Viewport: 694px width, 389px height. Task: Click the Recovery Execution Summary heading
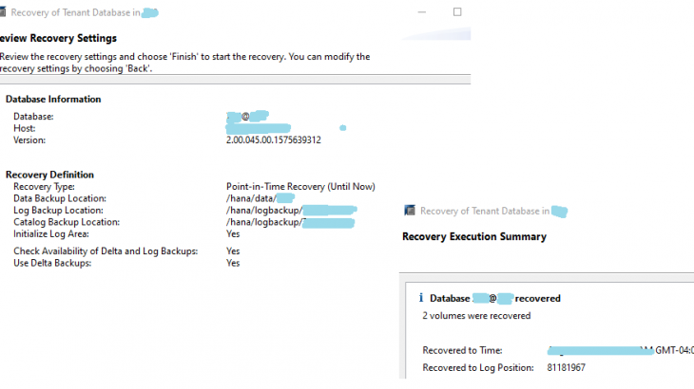pos(473,236)
